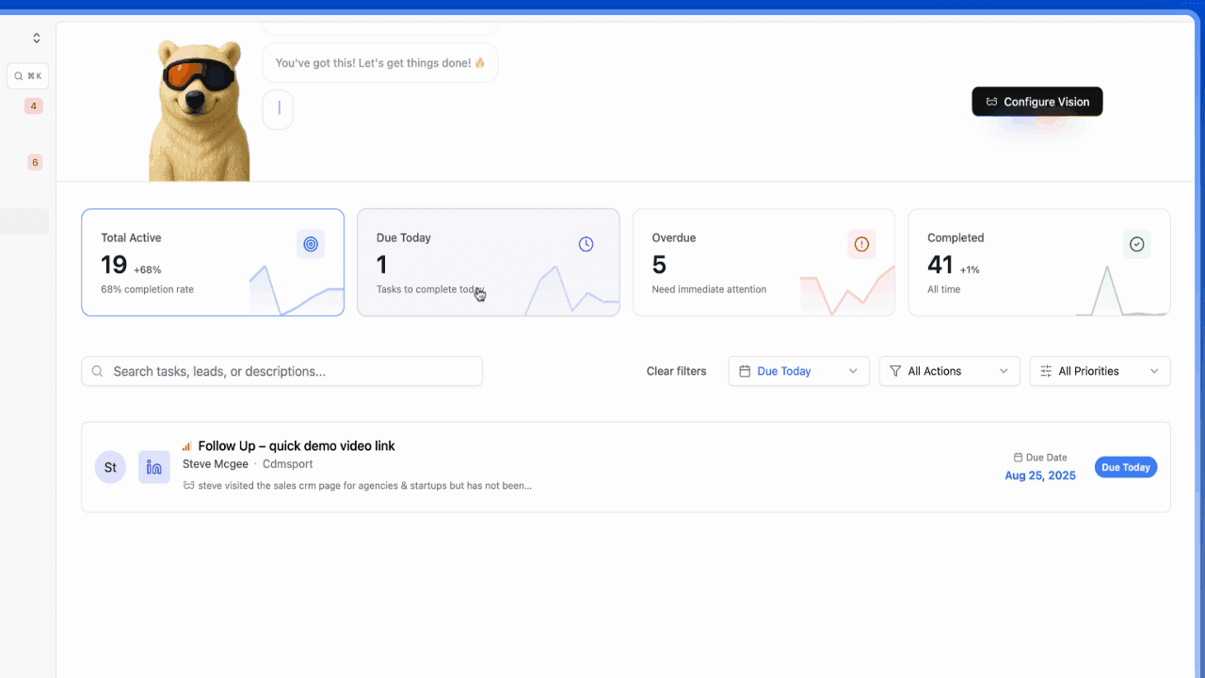This screenshot has height=678, width=1205.
Task: Click the sliders icon in All Priorities filter
Action: (x=1046, y=371)
